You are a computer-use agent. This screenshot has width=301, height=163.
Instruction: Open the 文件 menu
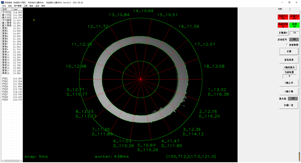(x=4, y=6)
